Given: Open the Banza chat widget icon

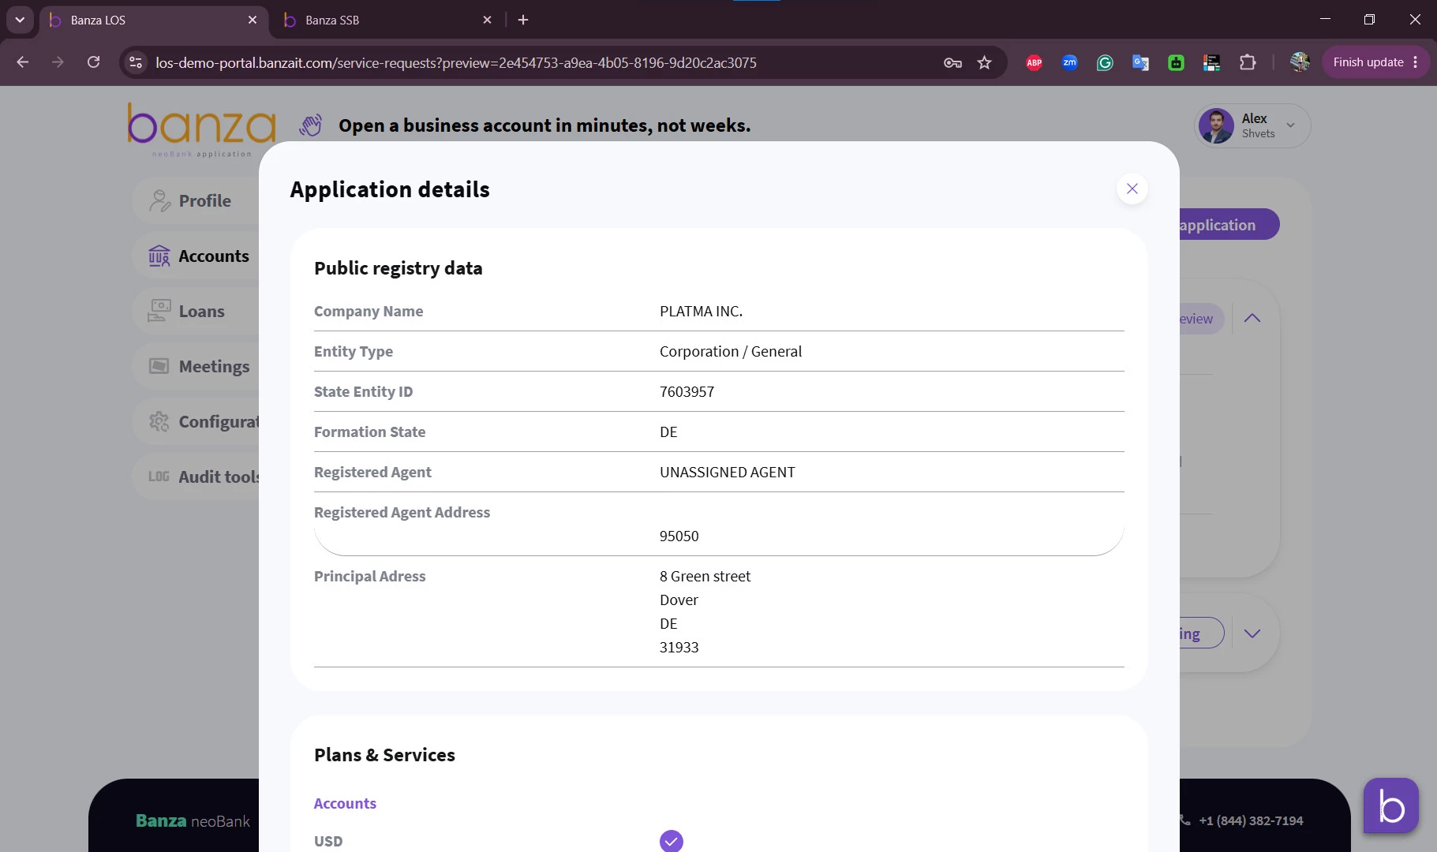Looking at the screenshot, I should [x=1391, y=805].
